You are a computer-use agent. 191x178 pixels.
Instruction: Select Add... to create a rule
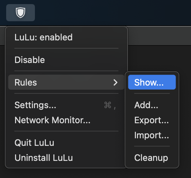pyautogui.click(x=152, y=105)
